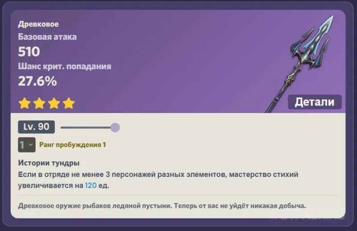Click the second yellow rarity star
The width and height of the screenshot is (357, 231).
39,103
